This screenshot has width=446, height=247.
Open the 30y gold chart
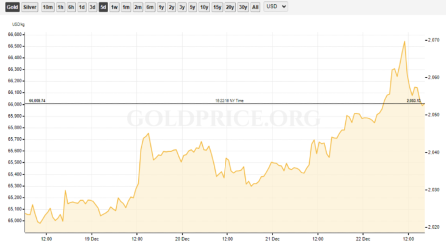tap(243, 7)
